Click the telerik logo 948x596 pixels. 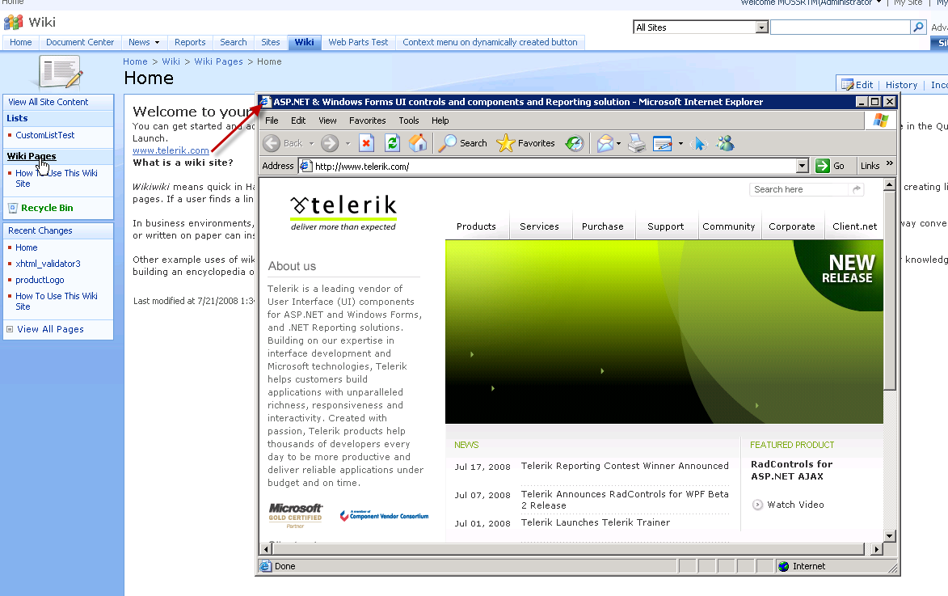(343, 213)
